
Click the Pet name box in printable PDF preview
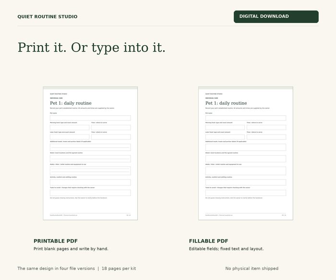(90, 118)
